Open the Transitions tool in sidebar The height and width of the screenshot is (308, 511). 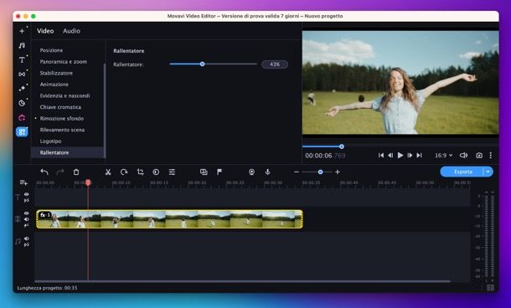tap(22, 74)
